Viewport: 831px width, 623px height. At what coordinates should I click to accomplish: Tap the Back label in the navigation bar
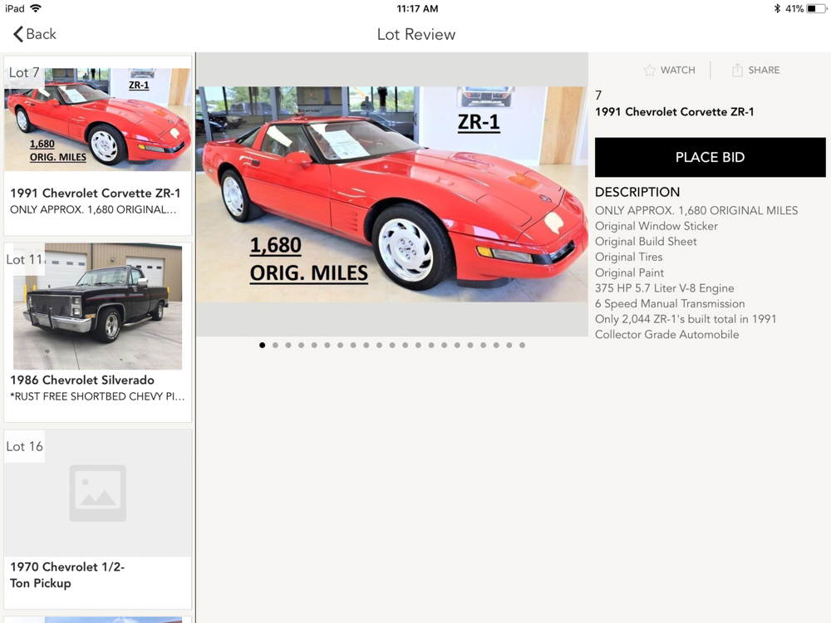pyautogui.click(x=41, y=34)
